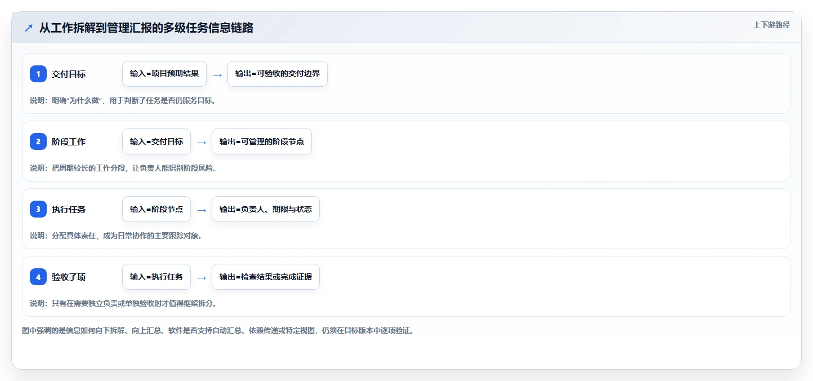Click the note 分配具体责任，成为日常协作
The image size is (813, 381).
point(116,236)
